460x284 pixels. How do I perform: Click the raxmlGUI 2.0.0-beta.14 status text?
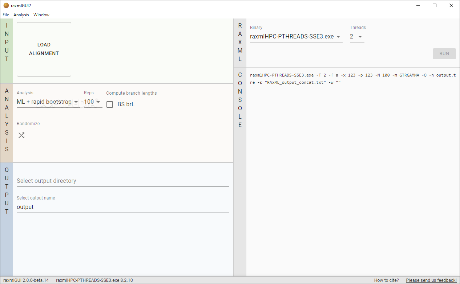click(26, 280)
